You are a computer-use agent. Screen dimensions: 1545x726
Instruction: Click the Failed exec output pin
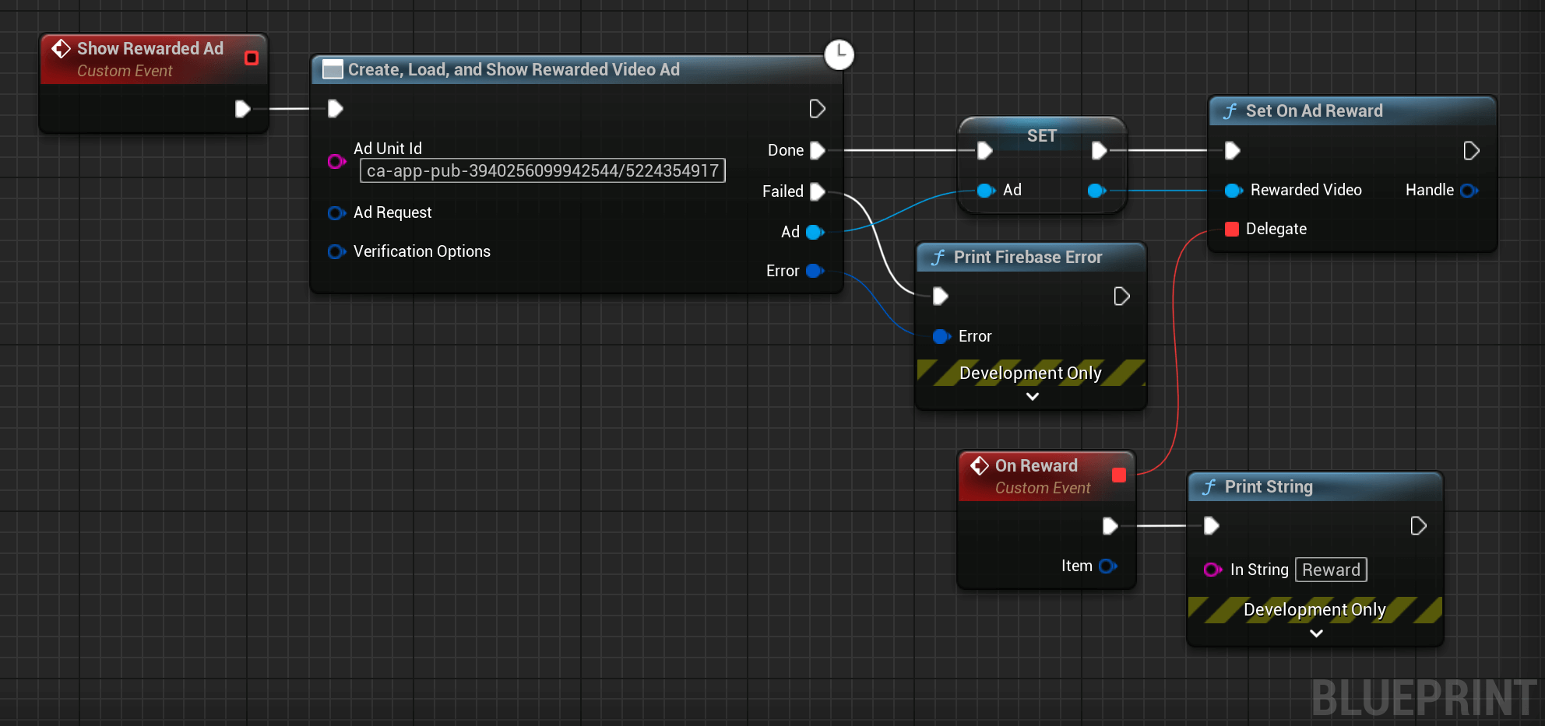[x=818, y=191]
